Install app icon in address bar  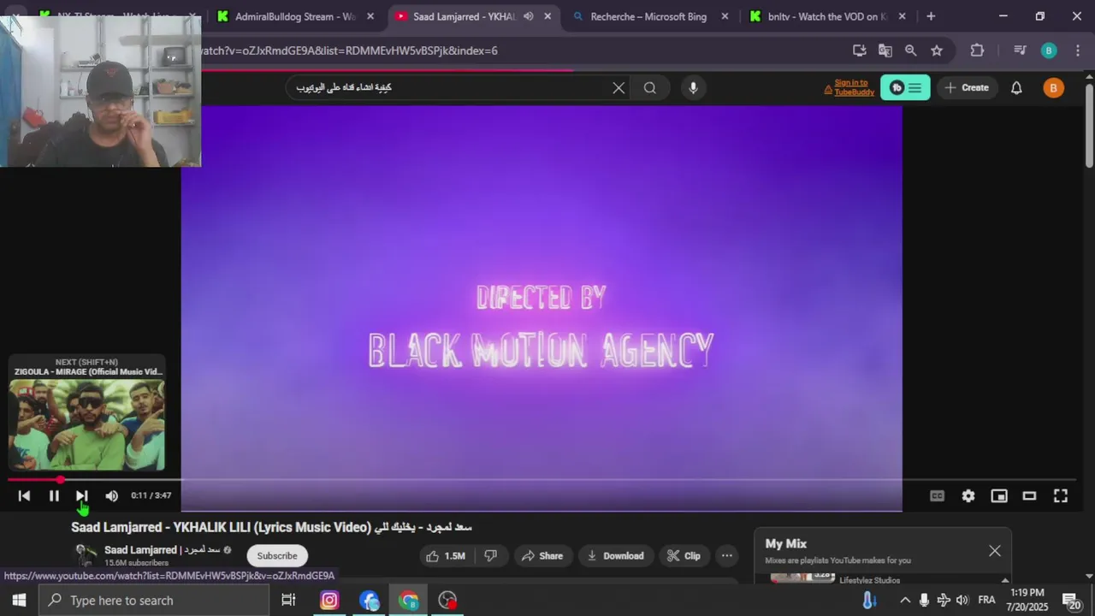pyautogui.click(x=860, y=50)
